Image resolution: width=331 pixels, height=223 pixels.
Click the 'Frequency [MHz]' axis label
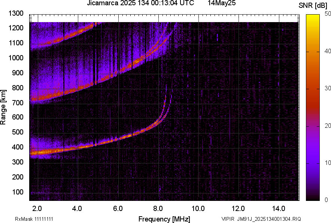click(x=164, y=219)
